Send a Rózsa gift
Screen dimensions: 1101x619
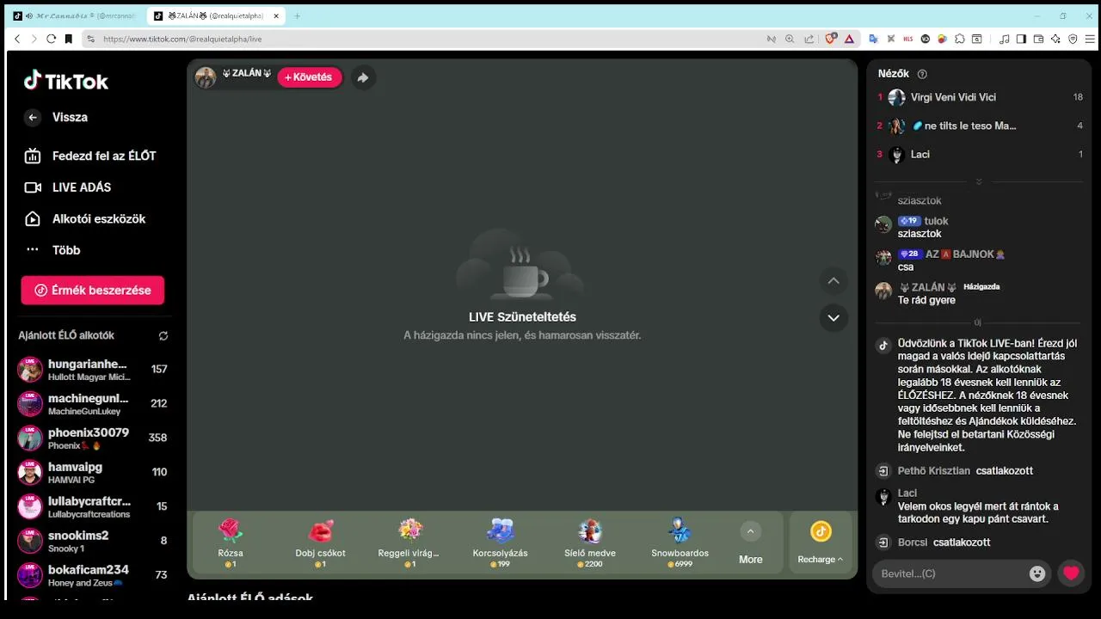pyautogui.click(x=230, y=543)
